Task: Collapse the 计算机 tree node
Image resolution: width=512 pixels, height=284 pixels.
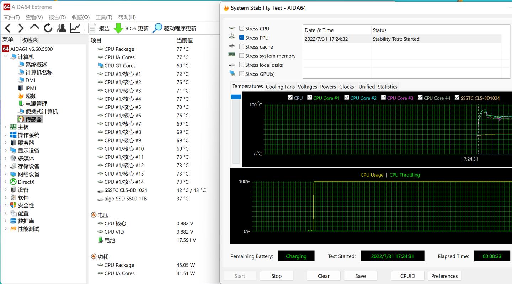Action: pyautogui.click(x=5, y=57)
